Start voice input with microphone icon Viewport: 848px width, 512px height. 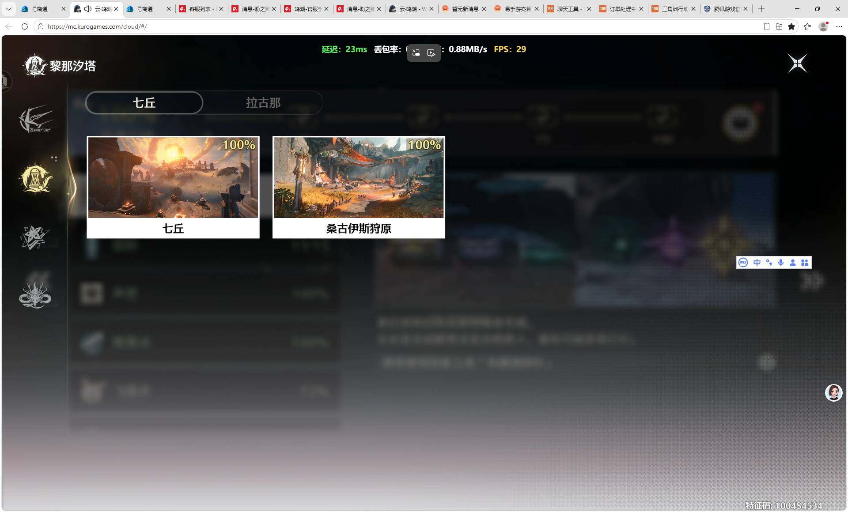781,263
